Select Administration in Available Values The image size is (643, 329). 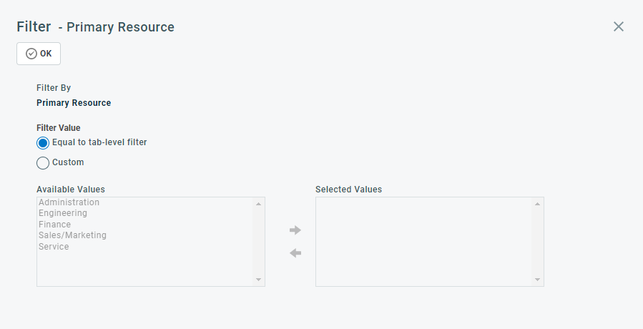pos(69,202)
